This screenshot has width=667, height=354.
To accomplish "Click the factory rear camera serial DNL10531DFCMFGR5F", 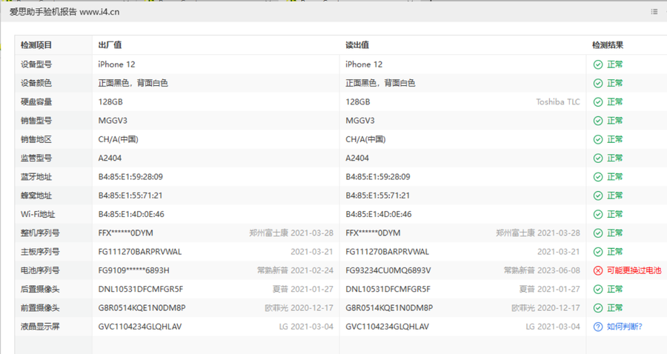I will pyautogui.click(x=141, y=289).
